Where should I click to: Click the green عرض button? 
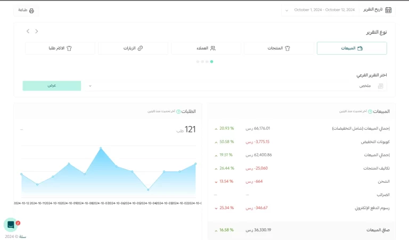coord(52,86)
